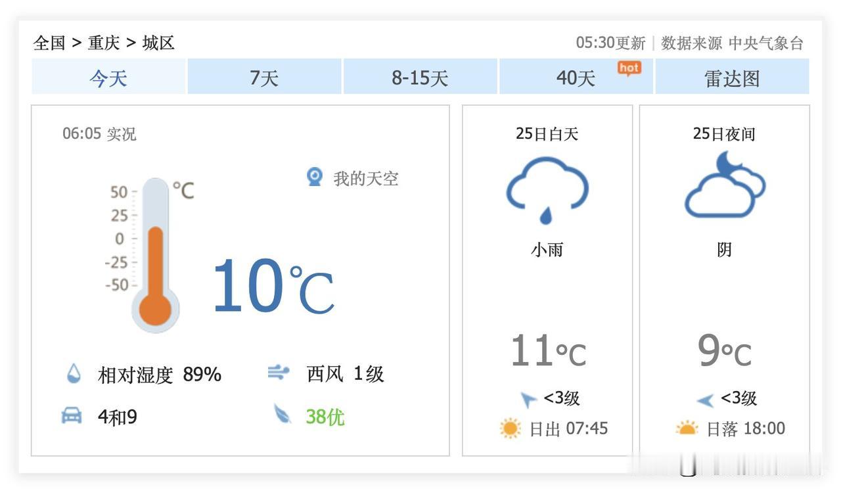Click the green leaf air quality icon
841x489 pixels.
[x=281, y=415]
